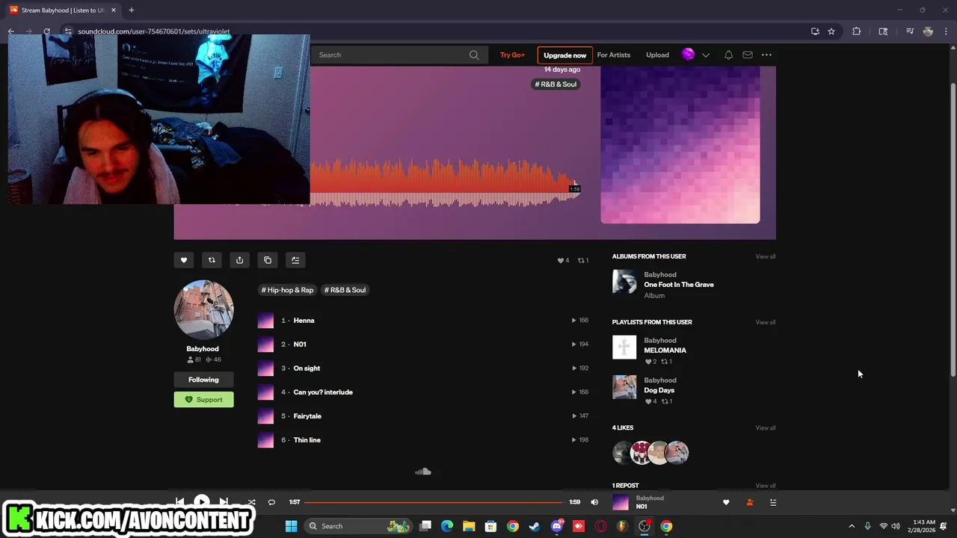Mute the player volume
Viewport: 957px width, 538px height.
click(594, 502)
